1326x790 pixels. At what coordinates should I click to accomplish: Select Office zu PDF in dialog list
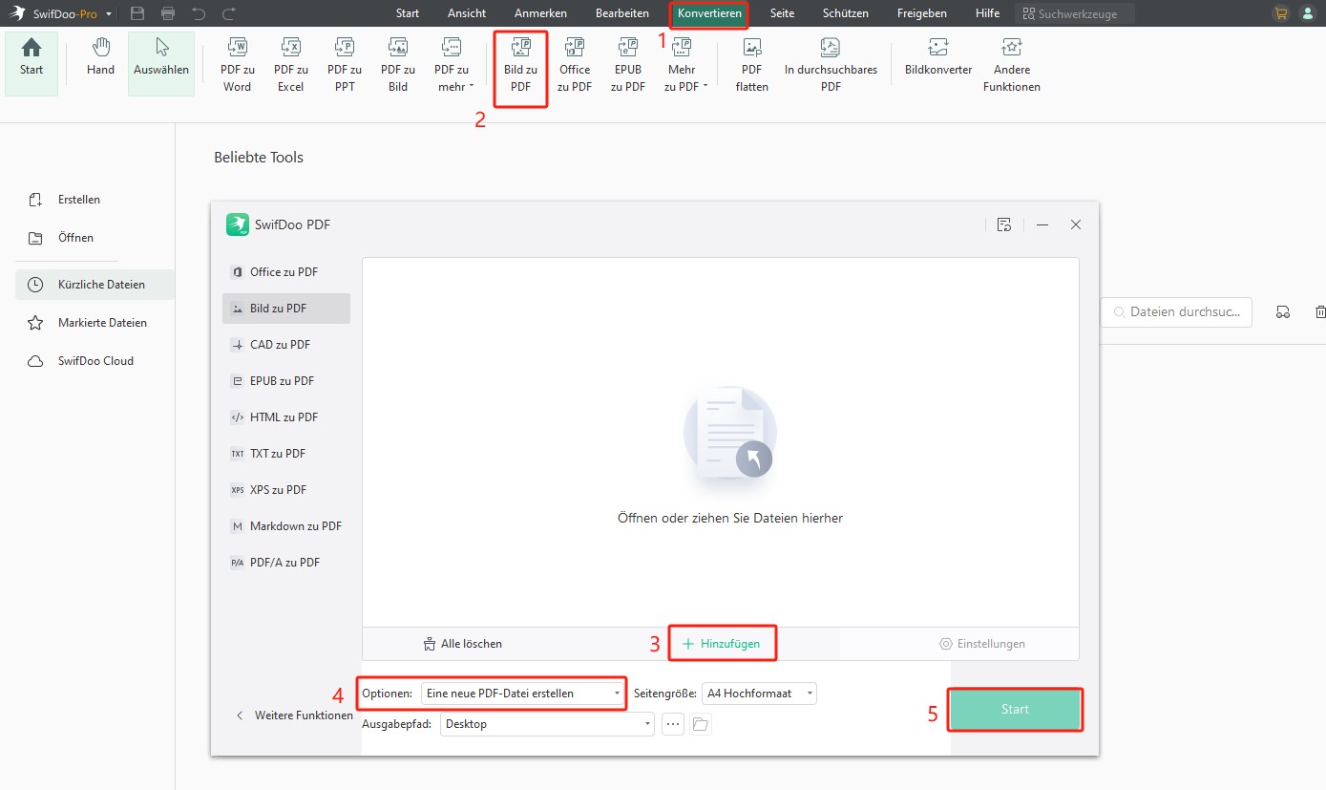click(286, 272)
